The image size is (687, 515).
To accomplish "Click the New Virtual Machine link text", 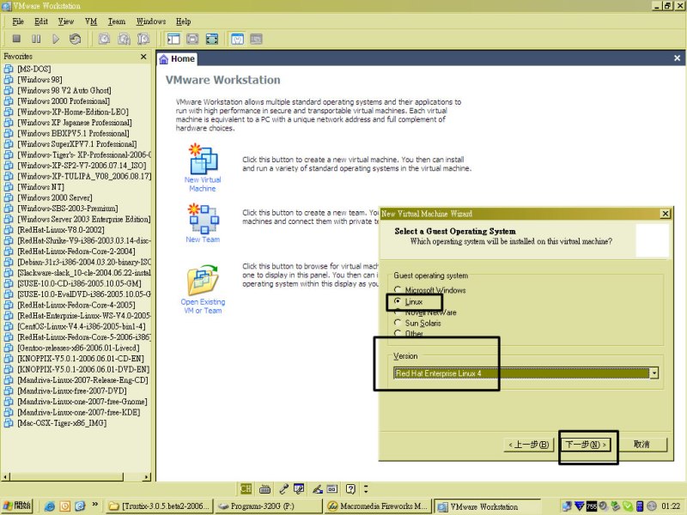I will 203,184.
